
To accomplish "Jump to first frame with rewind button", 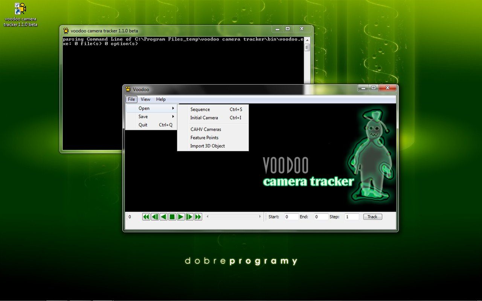I will (x=146, y=217).
